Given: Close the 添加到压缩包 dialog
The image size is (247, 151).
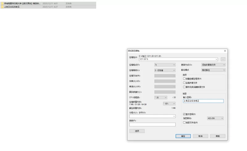Looking at the screenshot, I should click(x=225, y=51).
